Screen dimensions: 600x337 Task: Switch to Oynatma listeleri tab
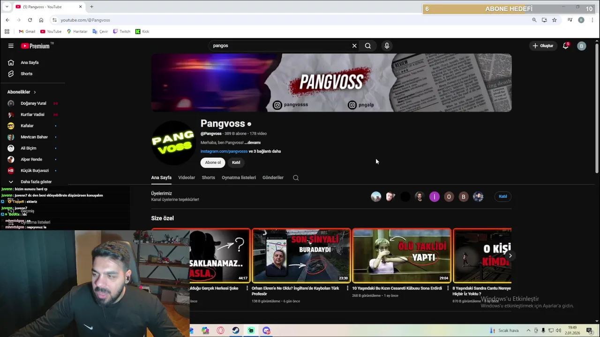click(239, 178)
